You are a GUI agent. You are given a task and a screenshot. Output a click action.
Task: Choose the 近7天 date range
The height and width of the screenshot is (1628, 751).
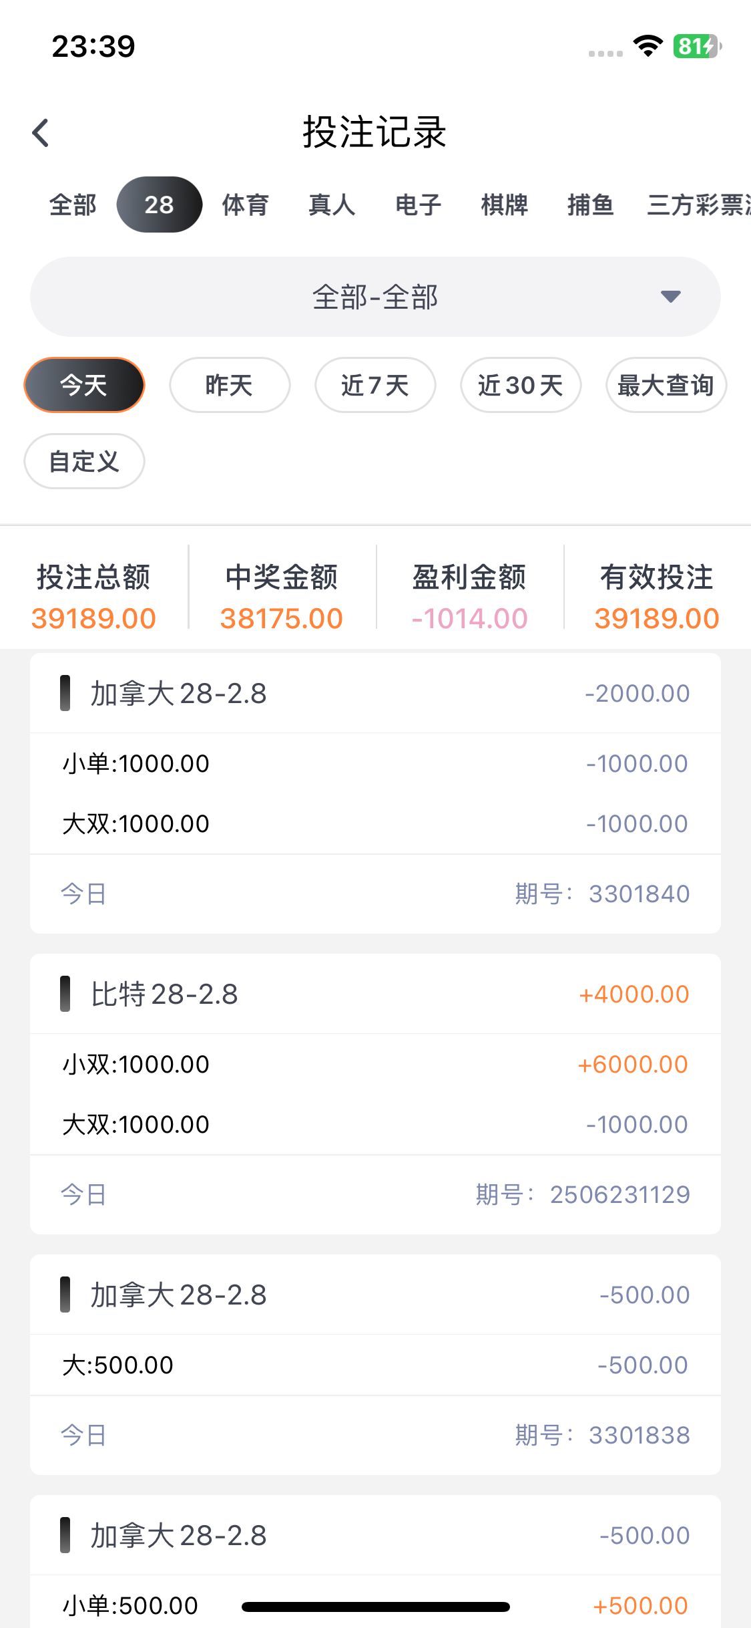(375, 385)
